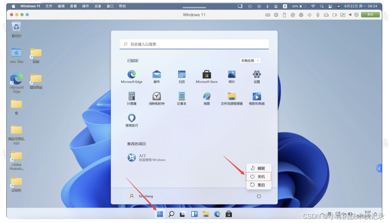The width and height of the screenshot is (390, 223).
Task: Click the hard disk icon in Parallels toolbar
Action: [326, 15]
